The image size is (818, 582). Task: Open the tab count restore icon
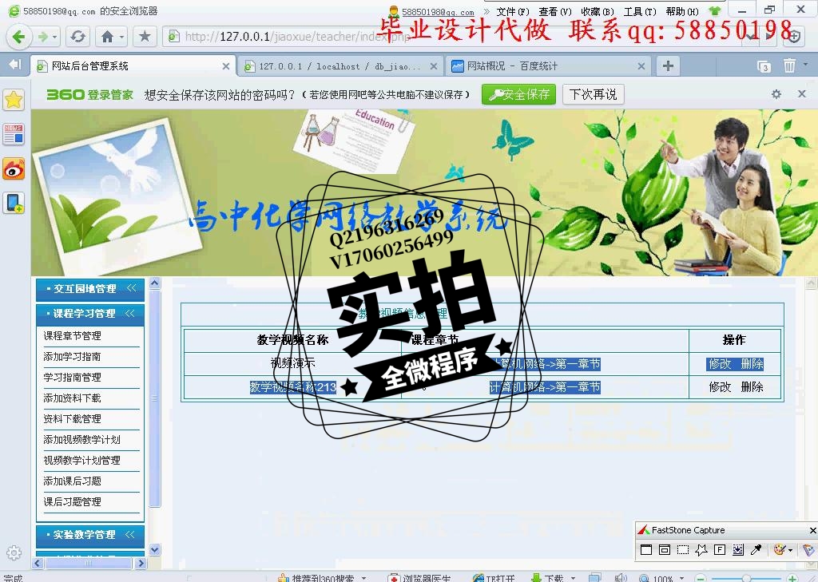(x=764, y=66)
